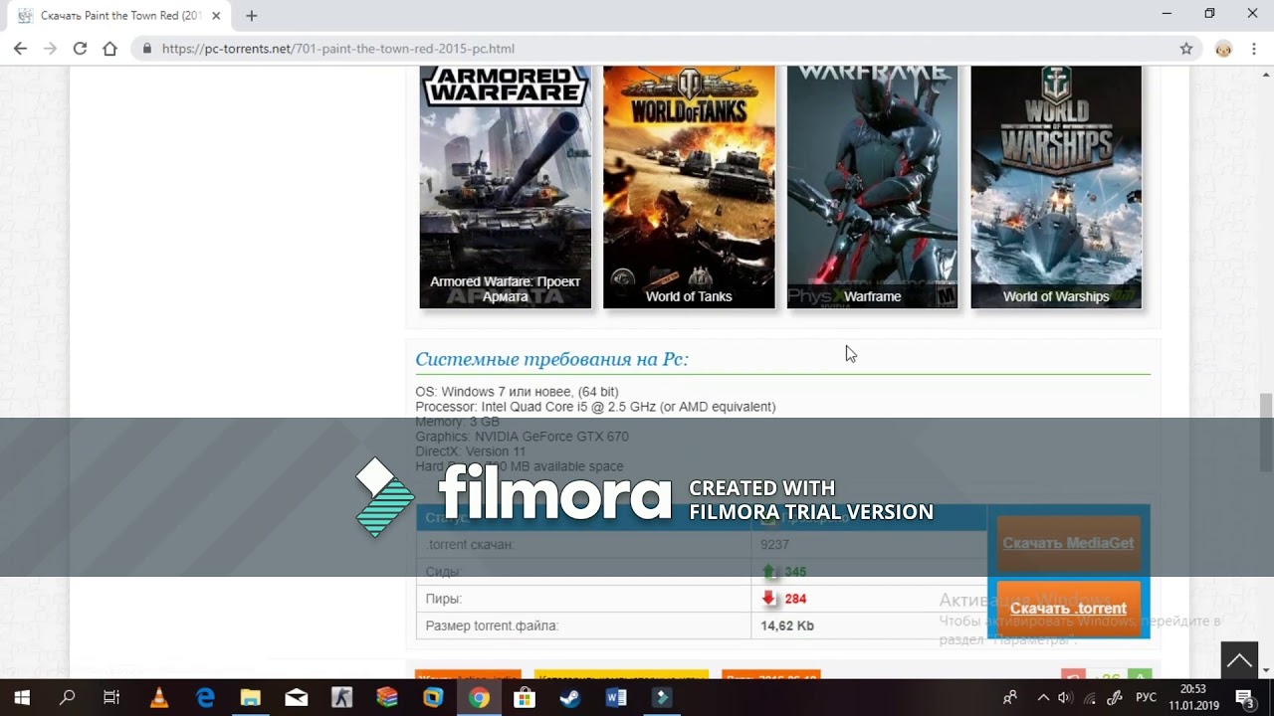The width and height of the screenshot is (1274, 716).
Task: Select the '14,62 Kb' file size value
Action: pos(787,626)
